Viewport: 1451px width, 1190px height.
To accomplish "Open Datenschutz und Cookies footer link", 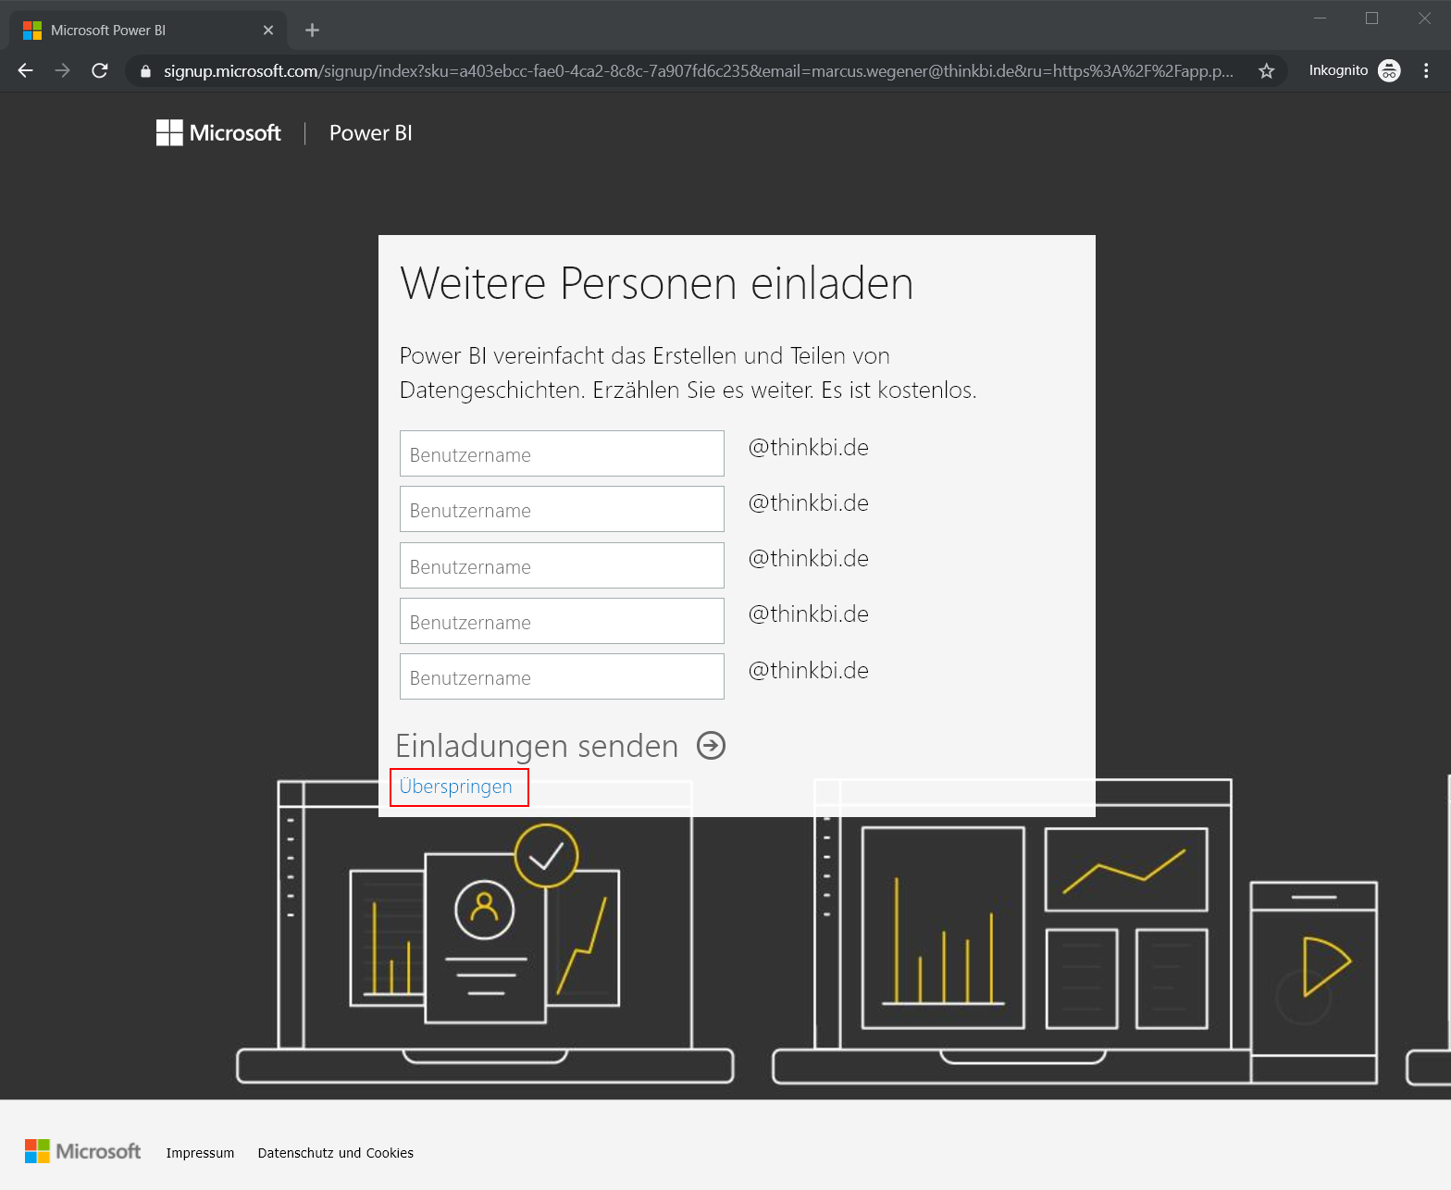I will click(336, 1153).
